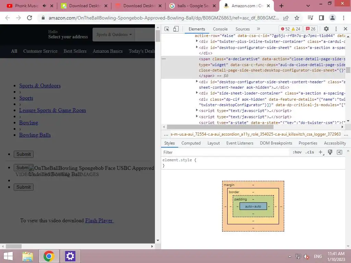Open Sports & Outdoors search category dropdown
The width and height of the screenshot is (351, 263).
(x=114, y=35)
